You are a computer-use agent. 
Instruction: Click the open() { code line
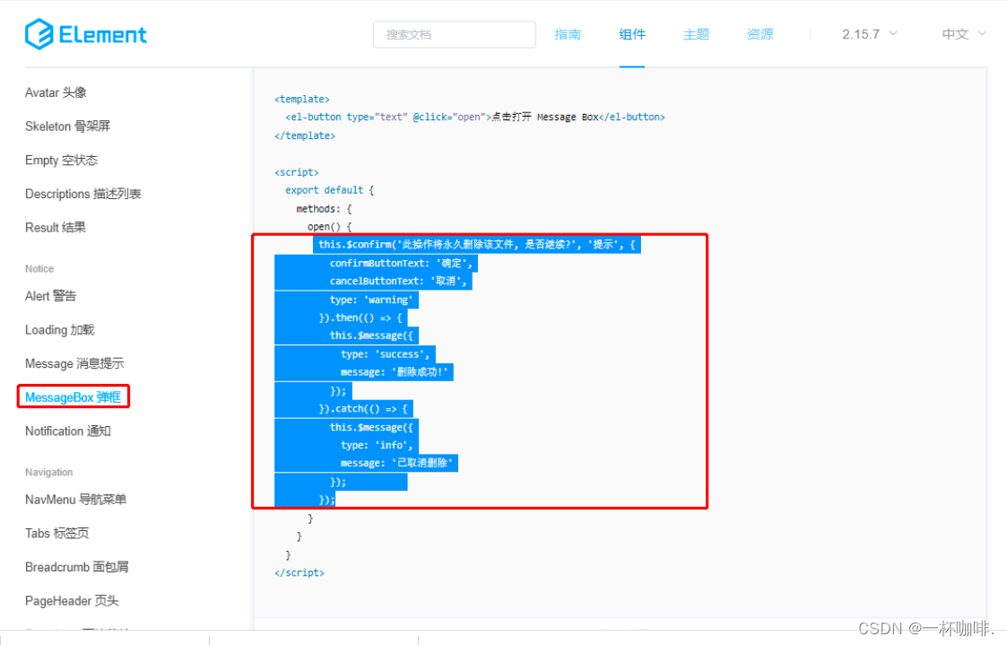tap(329, 227)
